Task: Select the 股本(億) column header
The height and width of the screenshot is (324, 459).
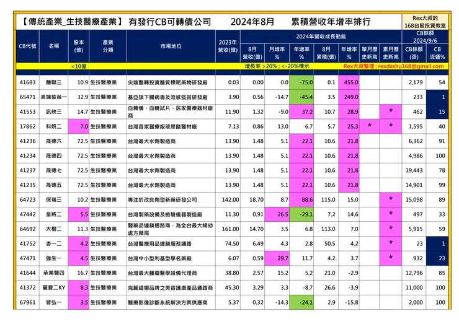Action: (x=79, y=46)
